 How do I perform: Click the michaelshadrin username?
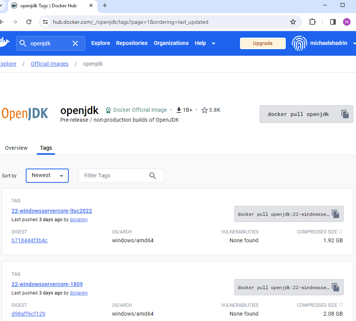[328, 43]
